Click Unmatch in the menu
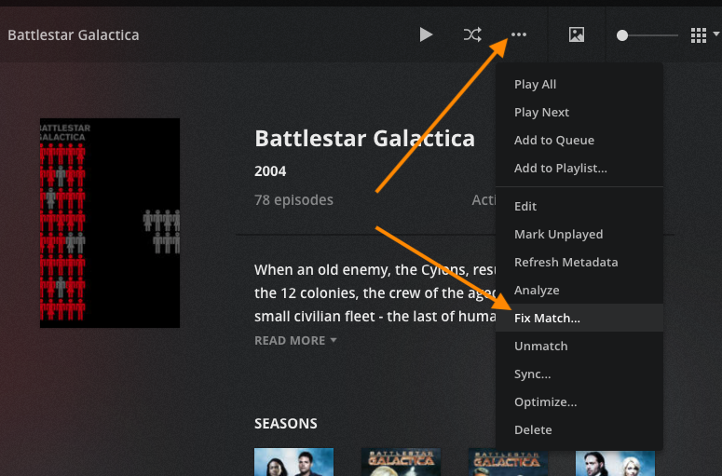The image size is (722, 476). (579, 346)
